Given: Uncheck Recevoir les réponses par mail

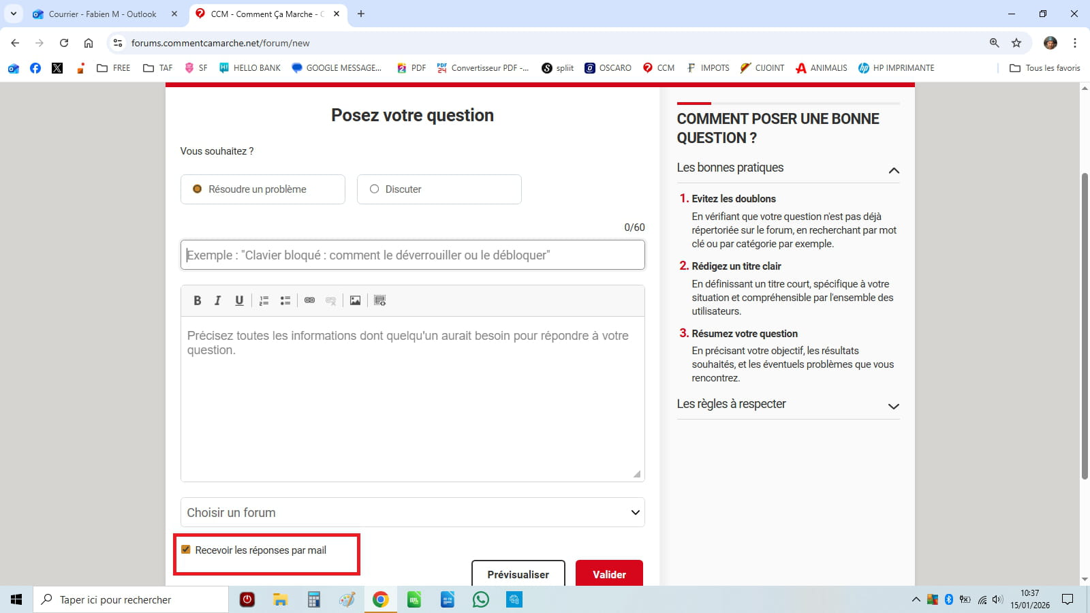Looking at the screenshot, I should pyautogui.click(x=186, y=550).
